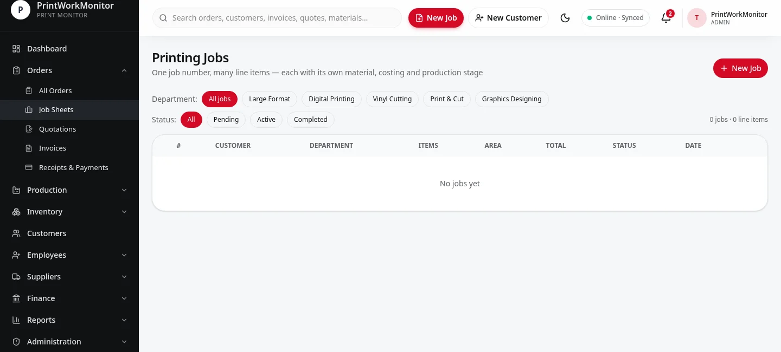781x352 pixels.
Task: Click the Receipts & Payments card icon
Action: (29, 168)
